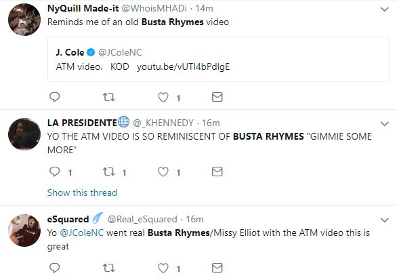Screen dimensions: 397x280
Task: Retweet LA PRESIDENTE's ATM video tweet
Action: (109, 172)
